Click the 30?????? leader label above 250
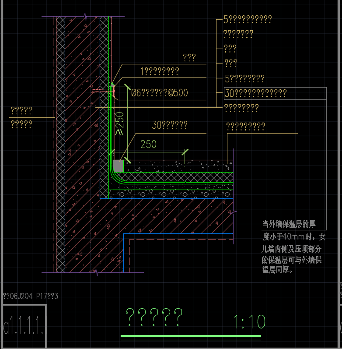 point(170,125)
